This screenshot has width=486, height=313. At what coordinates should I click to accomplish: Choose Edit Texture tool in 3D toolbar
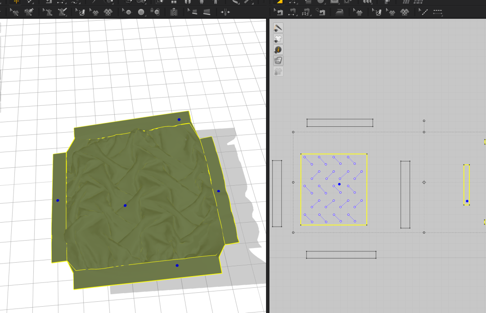tap(80, 12)
